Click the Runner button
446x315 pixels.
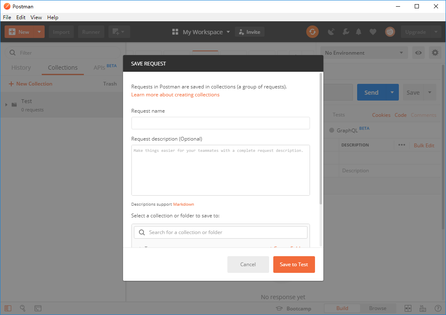(91, 32)
